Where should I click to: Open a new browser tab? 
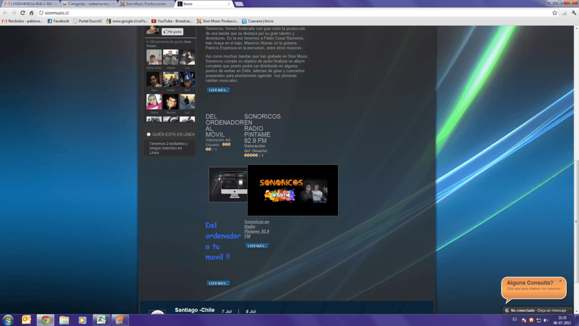[x=239, y=4]
